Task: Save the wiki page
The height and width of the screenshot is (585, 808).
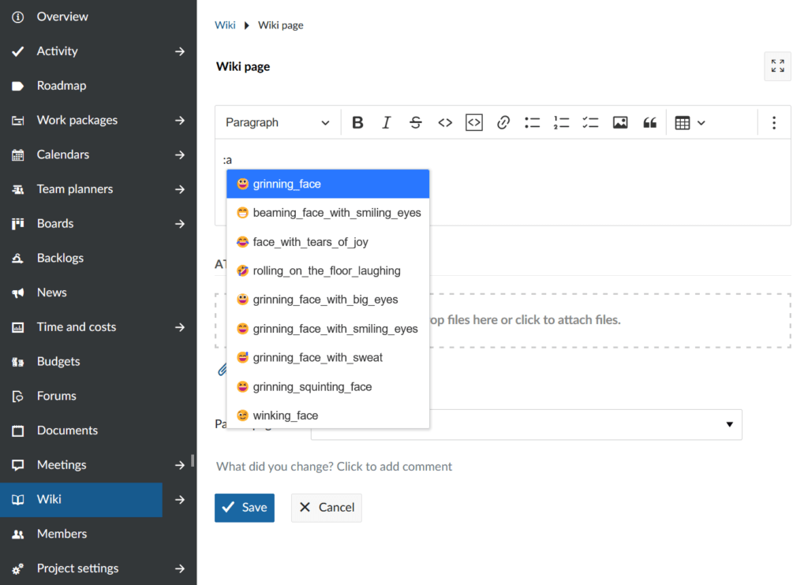Action: [245, 508]
